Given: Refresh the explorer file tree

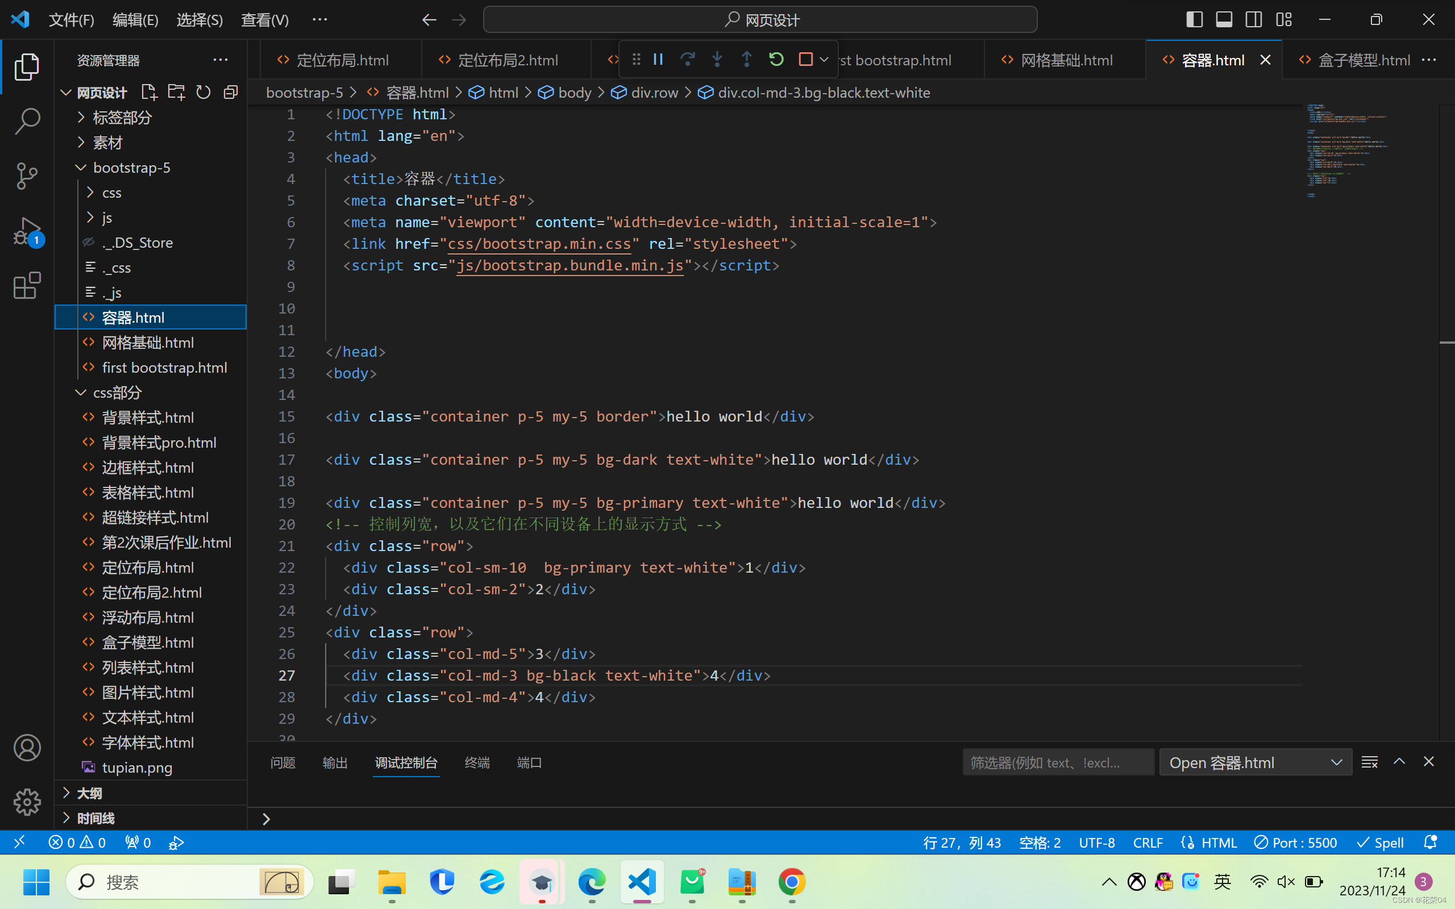Looking at the screenshot, I should click(204, 92).
